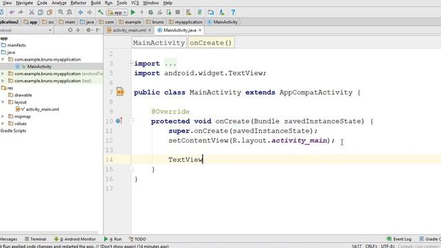The image size is (441, 248).
Task: Expand the androidTest package node
Action: [3, 74]
